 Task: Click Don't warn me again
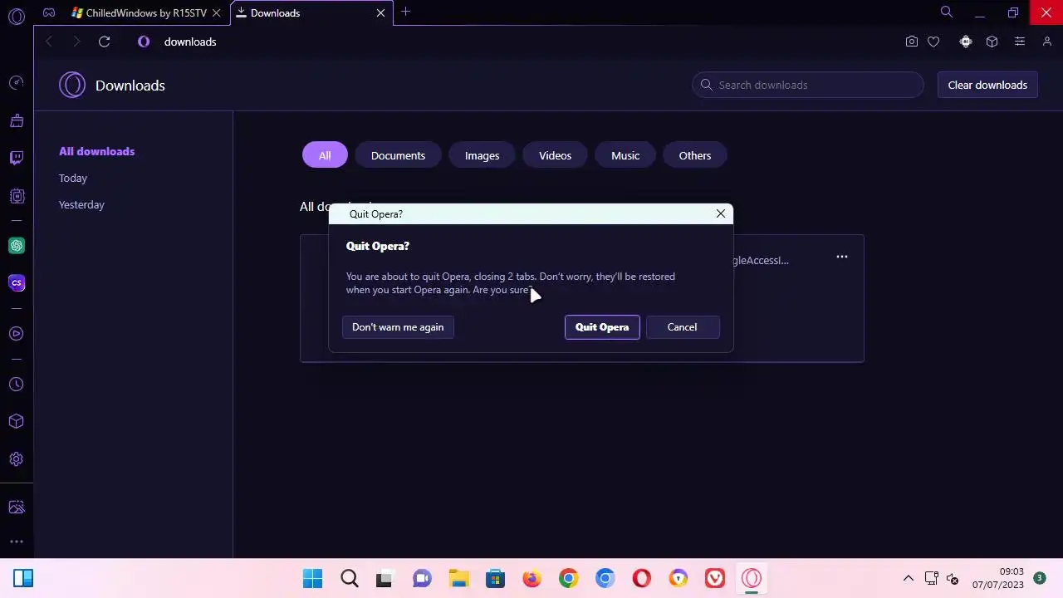[398, 327]
